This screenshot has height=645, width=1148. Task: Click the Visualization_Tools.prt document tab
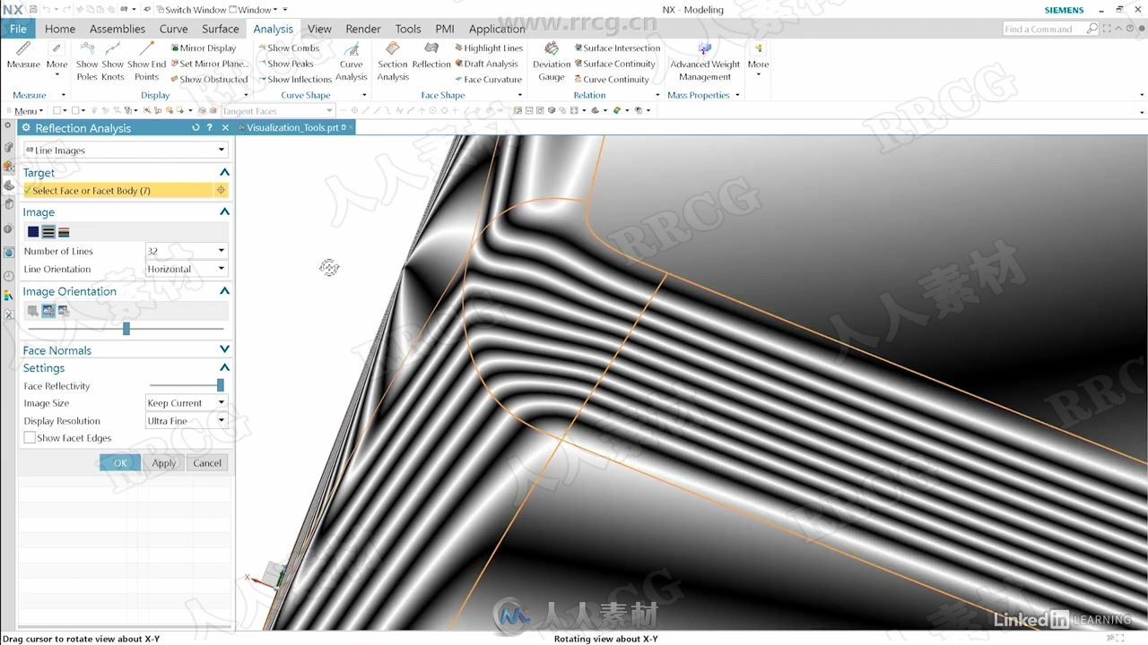(x=295, y=128)
